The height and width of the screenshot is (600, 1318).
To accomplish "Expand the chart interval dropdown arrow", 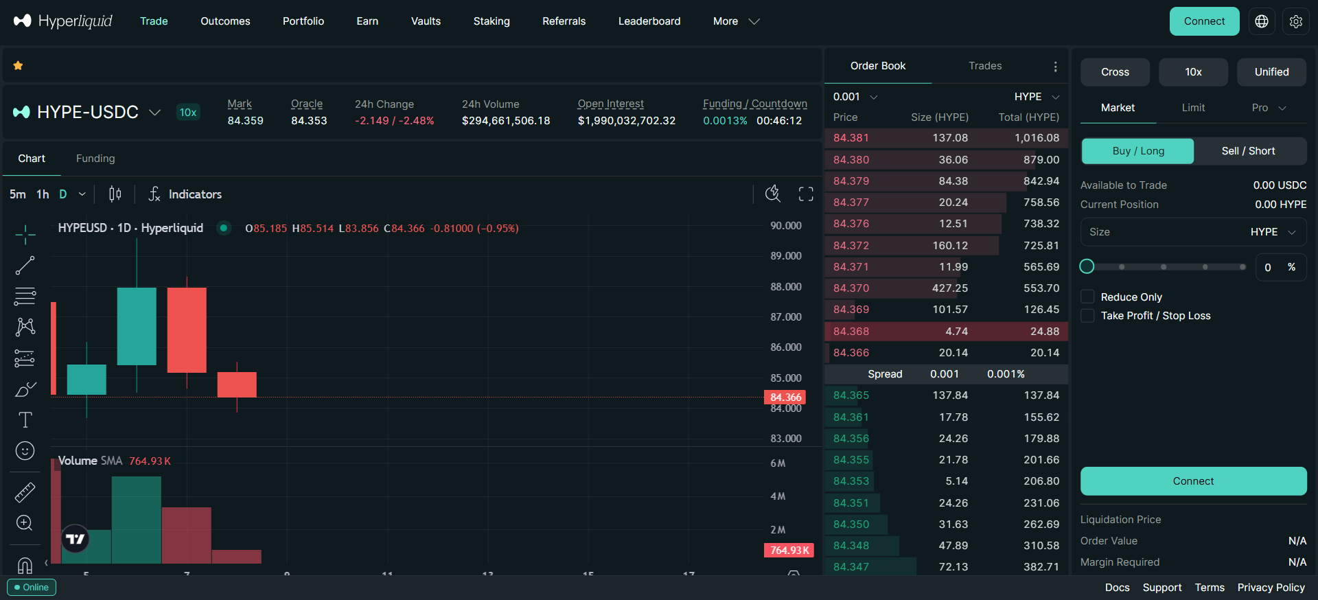I will tap(82, 194).
